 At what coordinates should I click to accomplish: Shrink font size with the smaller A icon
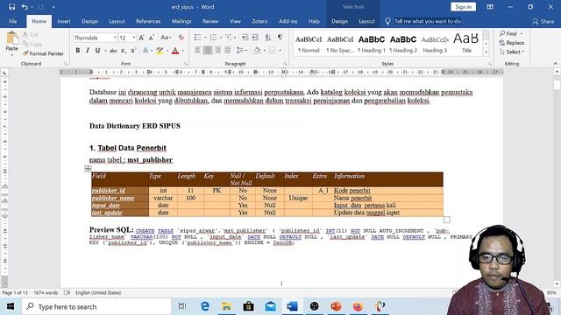coord(152,38)
